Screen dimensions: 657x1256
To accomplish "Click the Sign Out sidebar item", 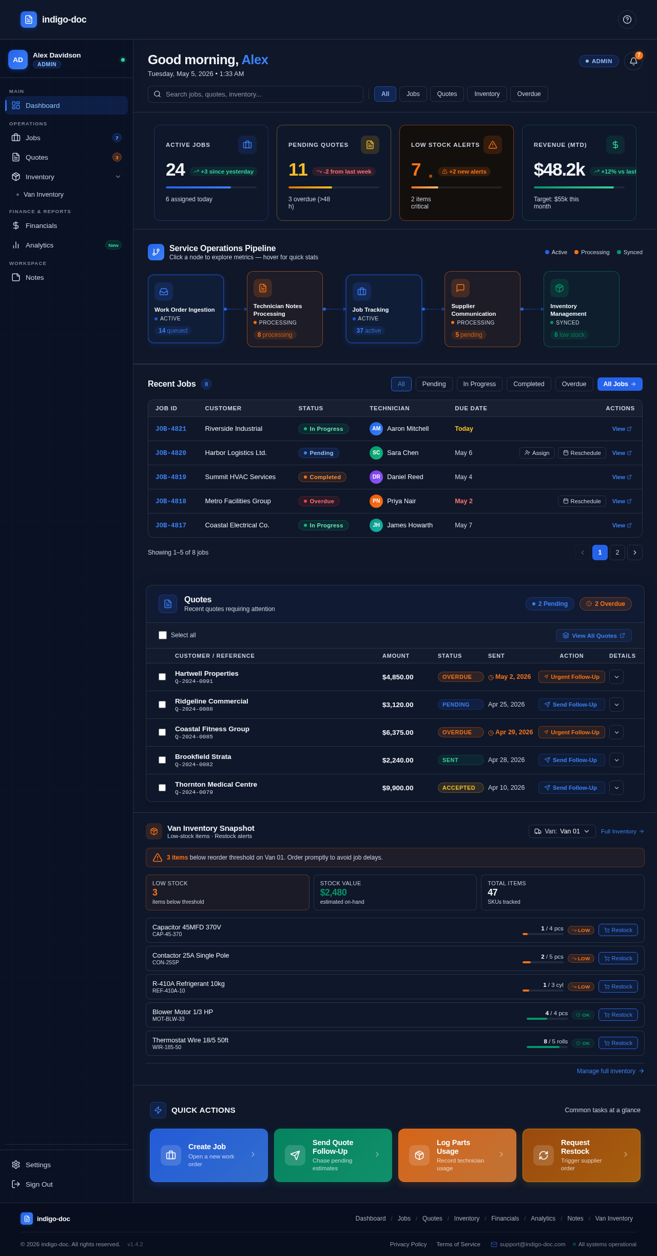I will [x=66, y=1184].
